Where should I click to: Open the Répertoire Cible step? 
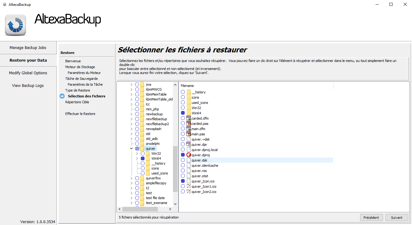[77, 102]
